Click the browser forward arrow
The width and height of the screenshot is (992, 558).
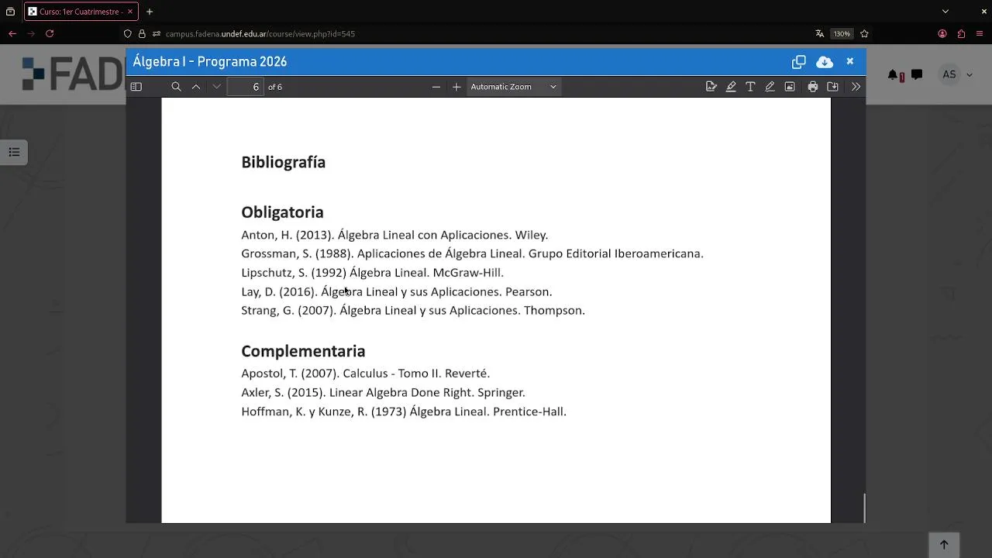pos(31,33)
